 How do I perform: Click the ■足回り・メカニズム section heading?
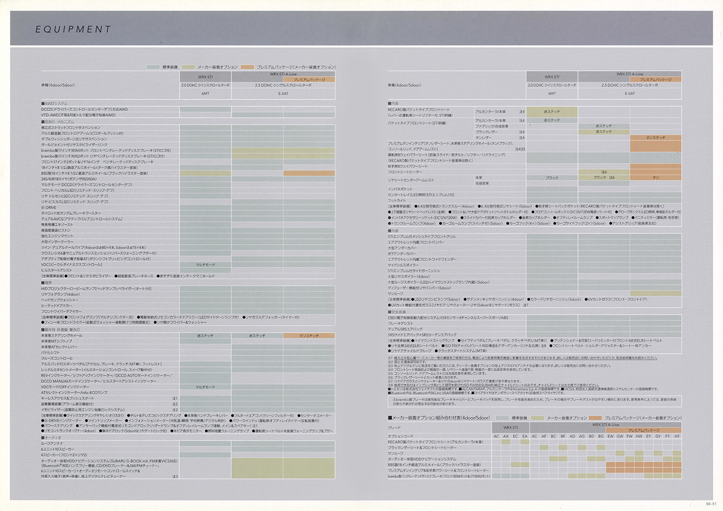pos(58,122)
